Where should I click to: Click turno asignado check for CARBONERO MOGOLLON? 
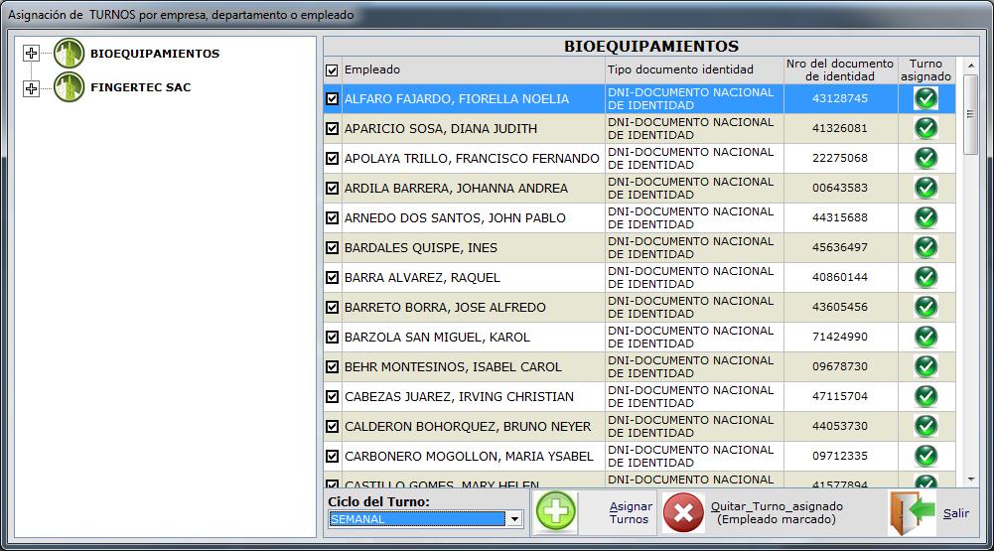(926, 456)
